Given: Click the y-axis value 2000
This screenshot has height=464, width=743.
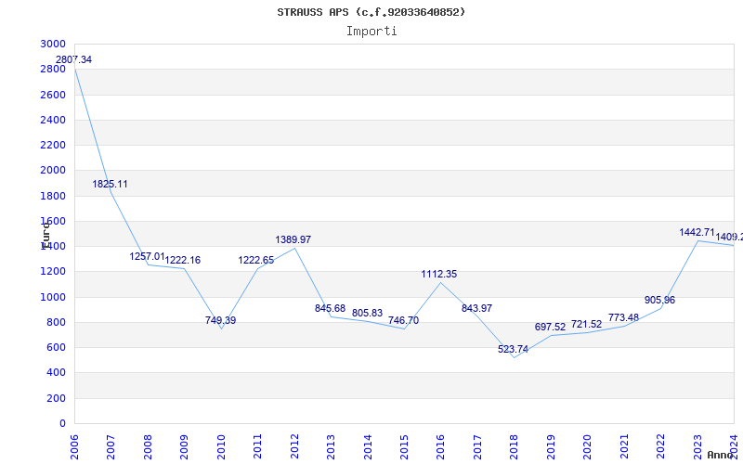Looking at the screenshot, I should coord(53,170).
